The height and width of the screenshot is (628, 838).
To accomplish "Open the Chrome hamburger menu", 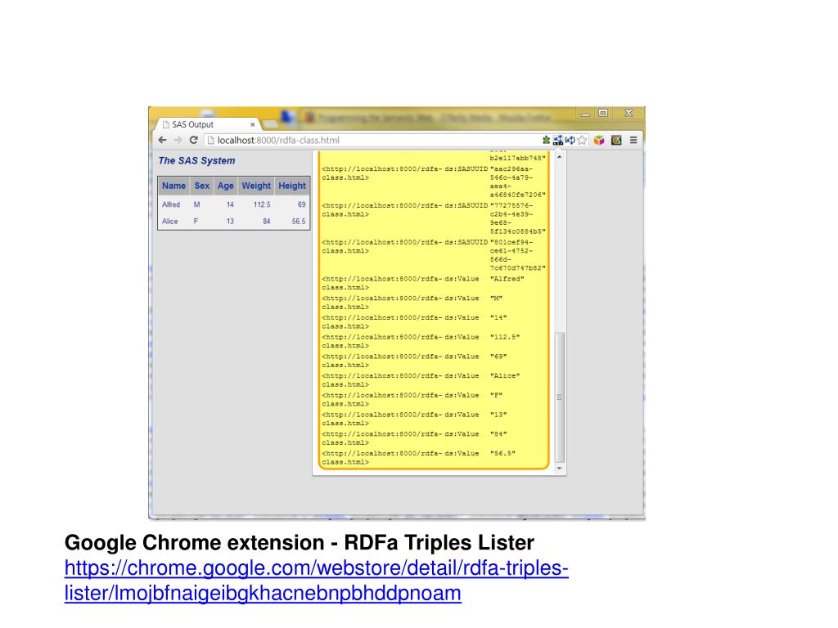I will tap(633, 140).
